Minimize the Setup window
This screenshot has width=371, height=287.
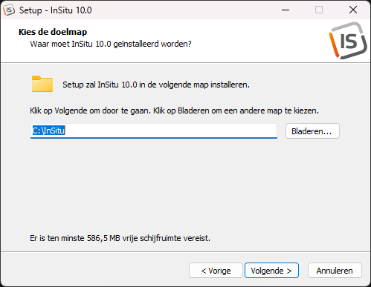point(285,10)
